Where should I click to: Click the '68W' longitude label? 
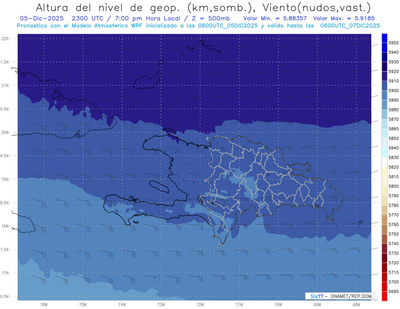(x=356, y=305)
